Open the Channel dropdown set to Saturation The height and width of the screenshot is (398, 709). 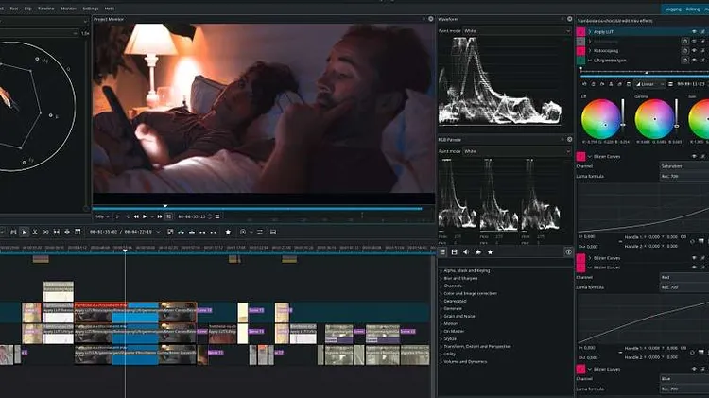click(x=681, y=166)
